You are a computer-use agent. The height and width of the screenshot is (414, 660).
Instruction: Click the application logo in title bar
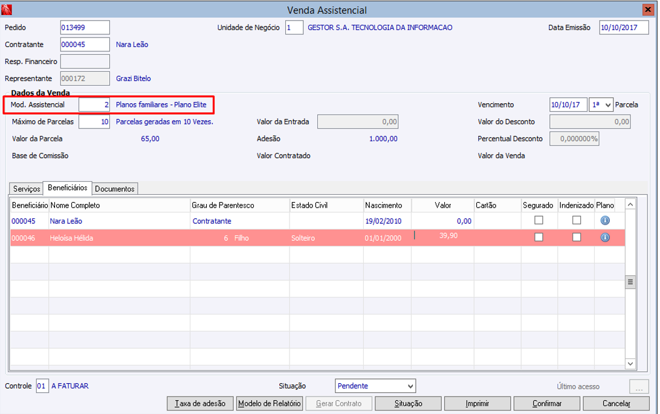[x=7, y=10]
